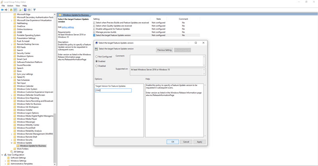Expand Microsoft User Experience Virtualization node
The width and height of the screenshot is (318, 166).
point(12,21)
